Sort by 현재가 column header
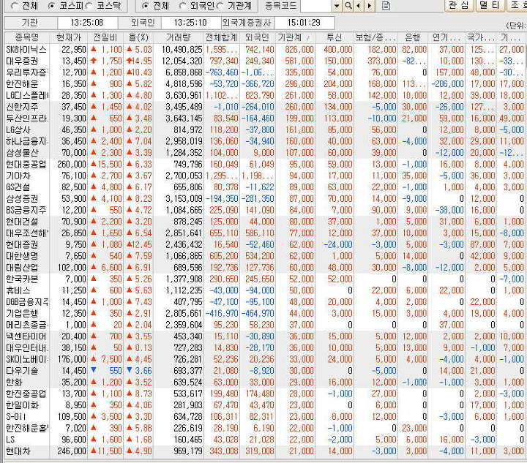 pyautogui.click(x=69, y=37)
